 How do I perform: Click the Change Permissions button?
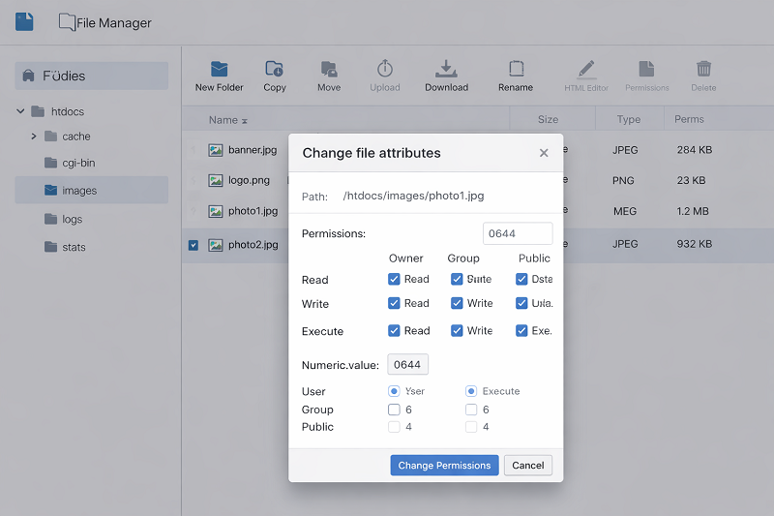click(x=444, y=465)
